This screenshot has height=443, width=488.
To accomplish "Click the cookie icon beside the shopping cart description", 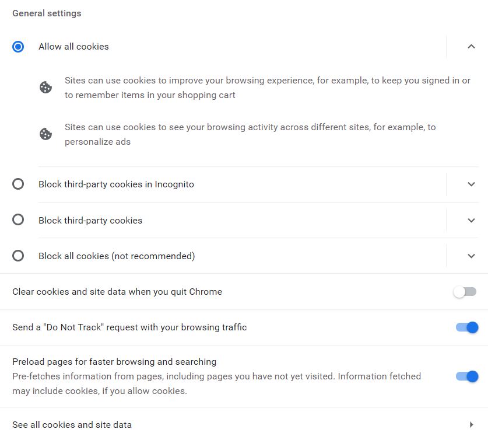I will pos(45,88).
